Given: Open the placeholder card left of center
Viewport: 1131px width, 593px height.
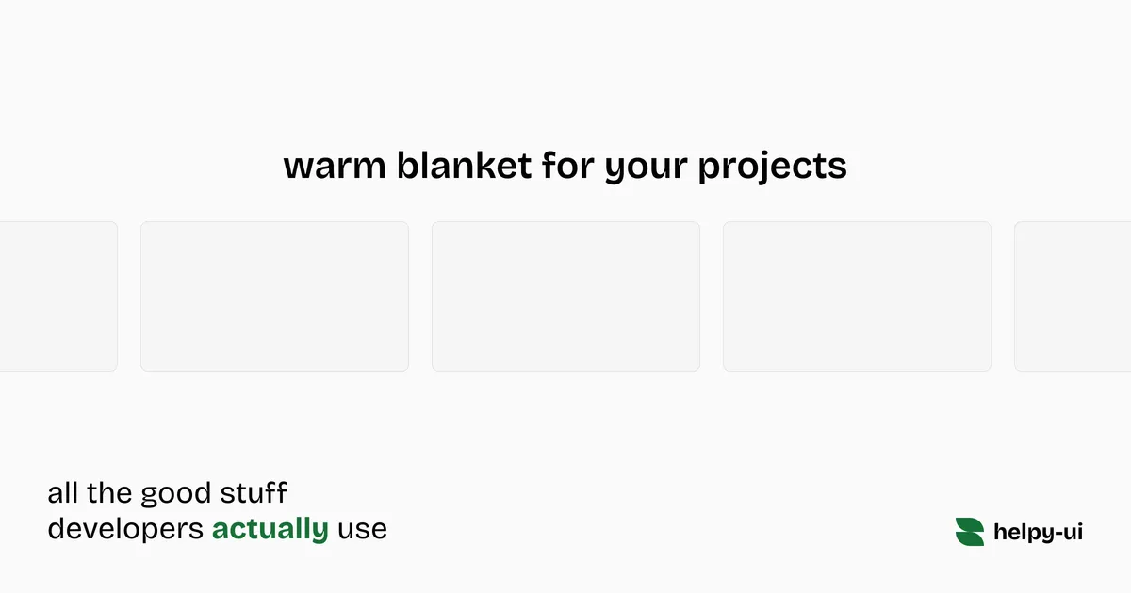Looking at the screenshot, I should [274, 296].
